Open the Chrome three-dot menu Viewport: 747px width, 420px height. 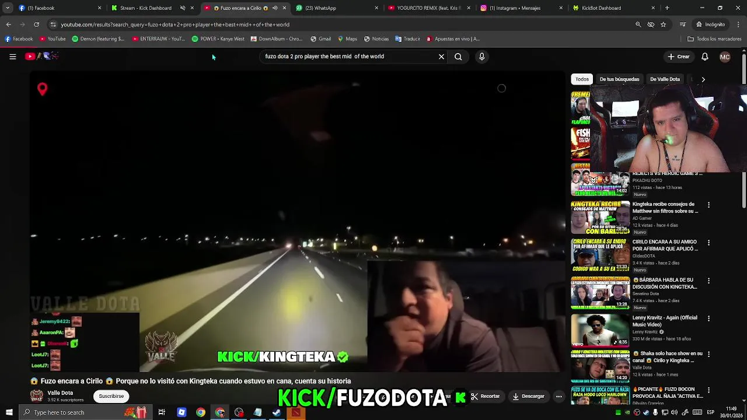point(738,24)
